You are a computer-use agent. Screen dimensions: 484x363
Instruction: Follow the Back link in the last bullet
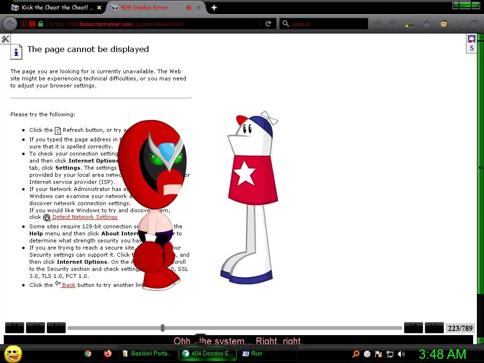point(69,285)
